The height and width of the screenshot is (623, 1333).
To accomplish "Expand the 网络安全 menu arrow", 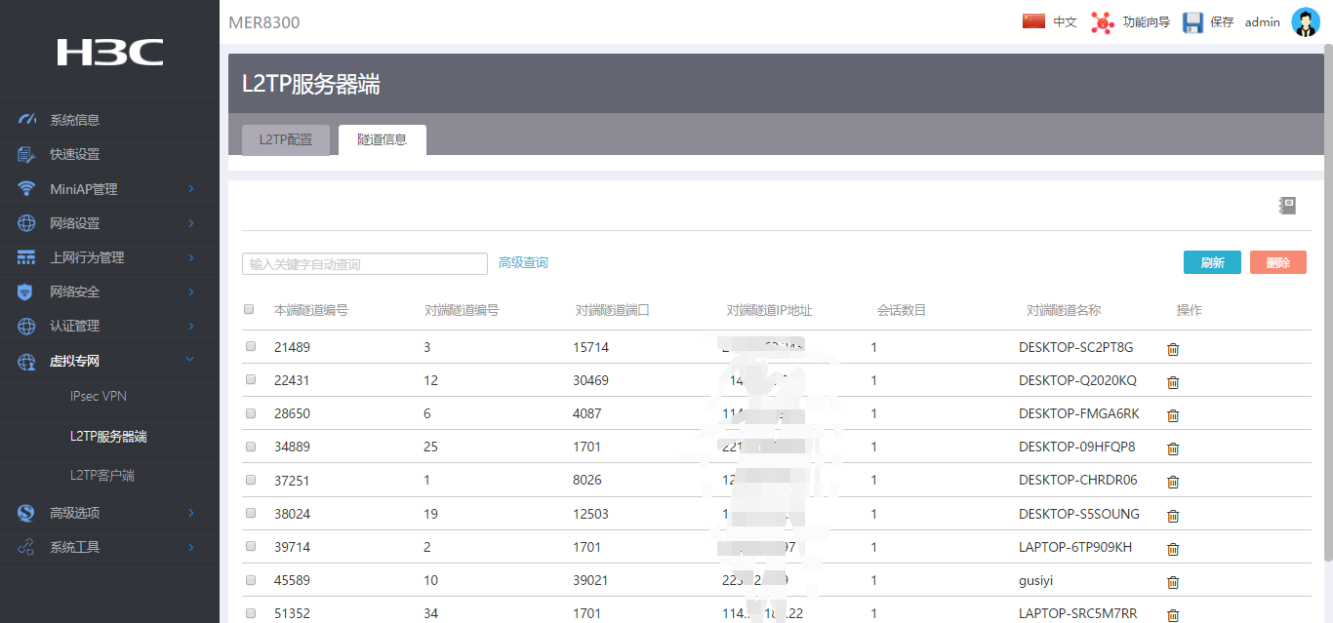I will point(190,292).
